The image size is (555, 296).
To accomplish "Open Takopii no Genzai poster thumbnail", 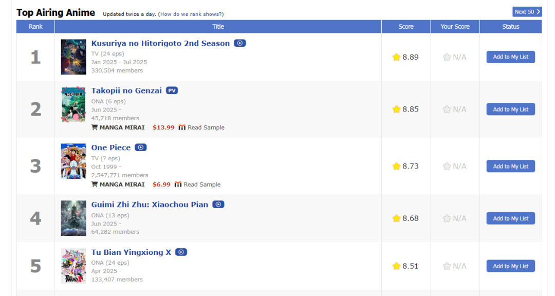I will [73, 104].
